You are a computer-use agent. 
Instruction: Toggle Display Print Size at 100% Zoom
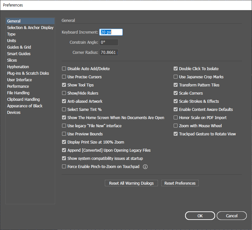[x=64, y=142]
